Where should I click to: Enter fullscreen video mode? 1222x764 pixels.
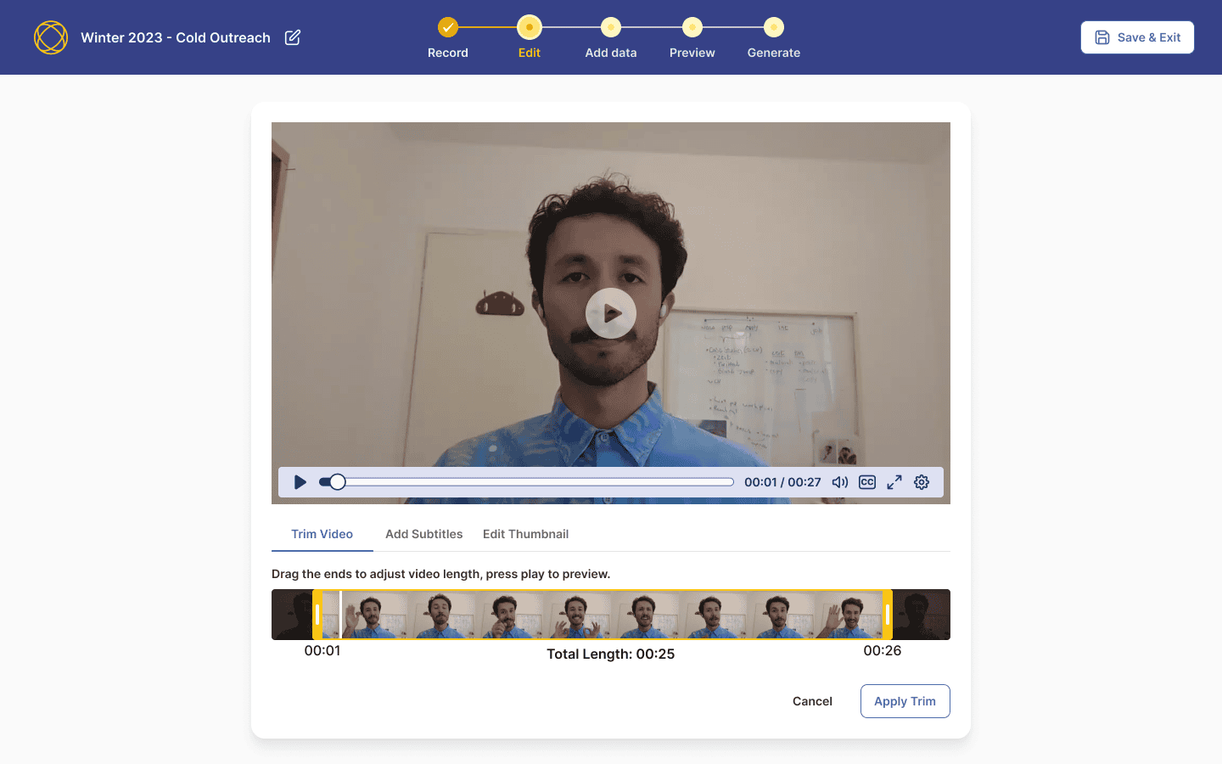click(x=894, y=482)
